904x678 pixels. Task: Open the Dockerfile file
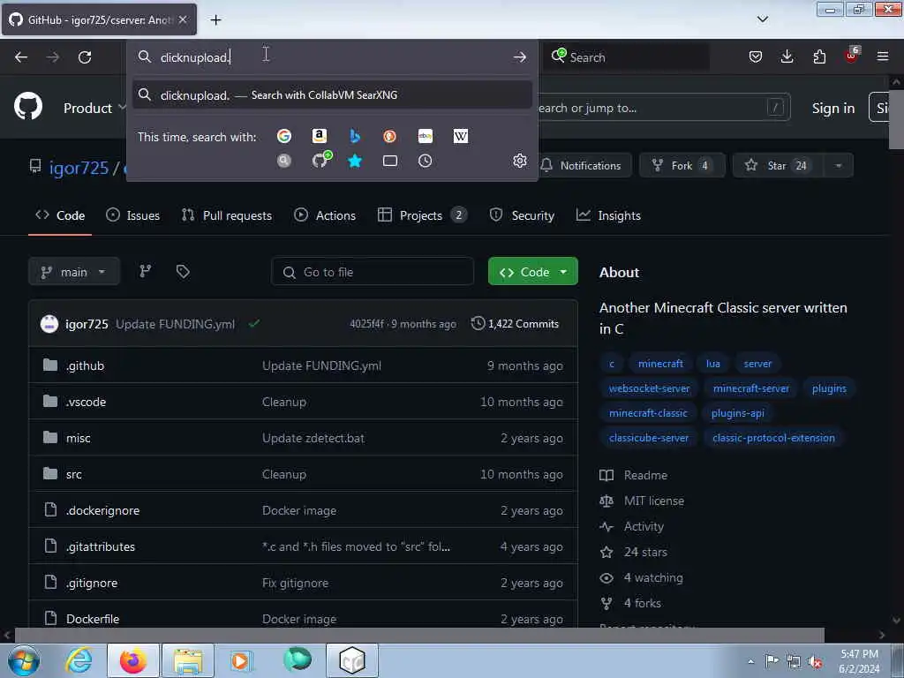click(92, 619)
